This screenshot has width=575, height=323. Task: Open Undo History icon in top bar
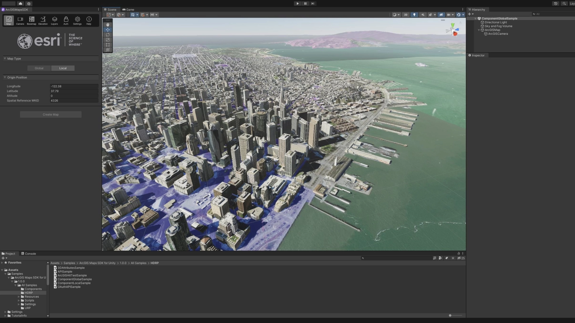[556, 4]
